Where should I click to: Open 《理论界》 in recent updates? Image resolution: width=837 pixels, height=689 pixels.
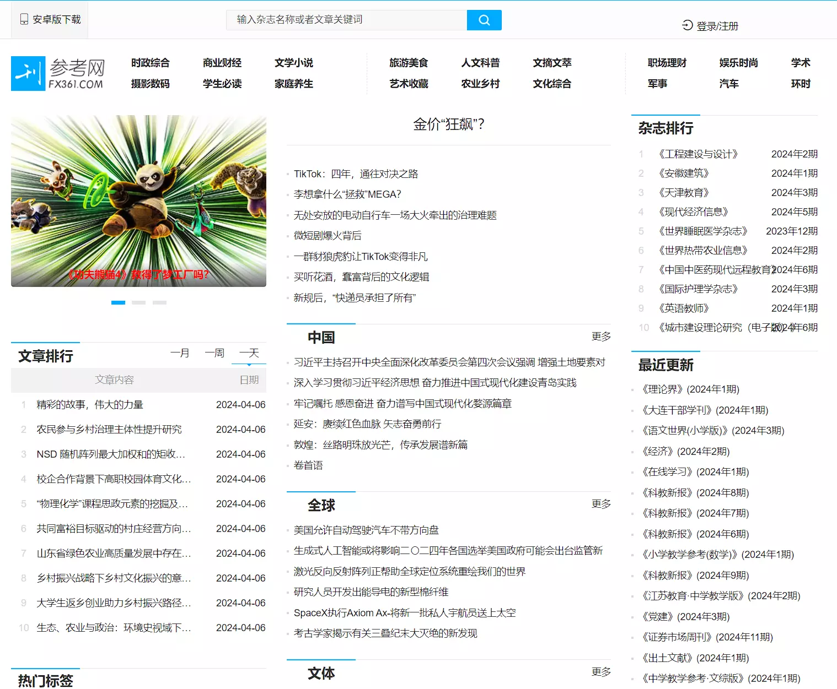tap(690, 389)
